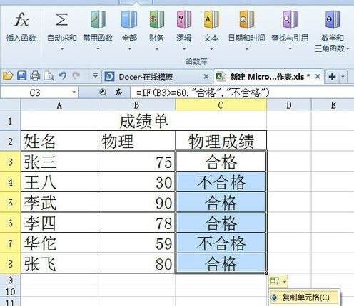This screenshot has height=306, width=354.
Task: Close the Docer-在线模板 tab
Action: point(206,77)
